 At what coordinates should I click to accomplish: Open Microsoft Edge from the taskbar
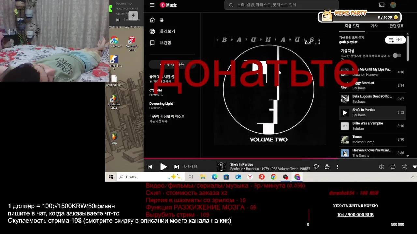214,177
